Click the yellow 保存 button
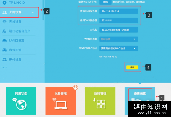The height and width of the screenshot is (117, 171). tap(132, 67)
